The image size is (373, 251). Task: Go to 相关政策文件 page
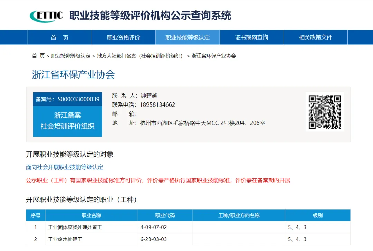[315, 38]
